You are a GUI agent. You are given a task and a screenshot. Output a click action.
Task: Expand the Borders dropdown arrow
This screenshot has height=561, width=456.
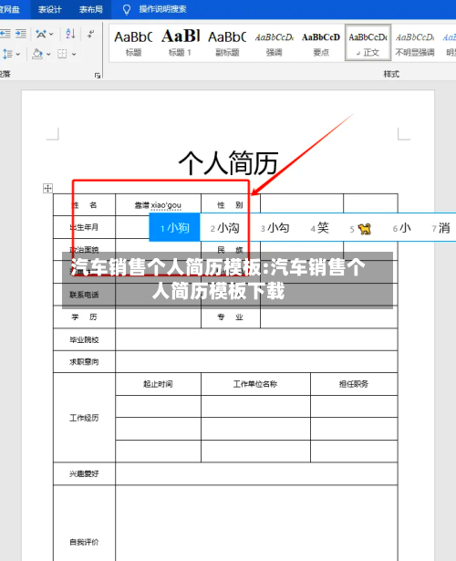point(74,55)
